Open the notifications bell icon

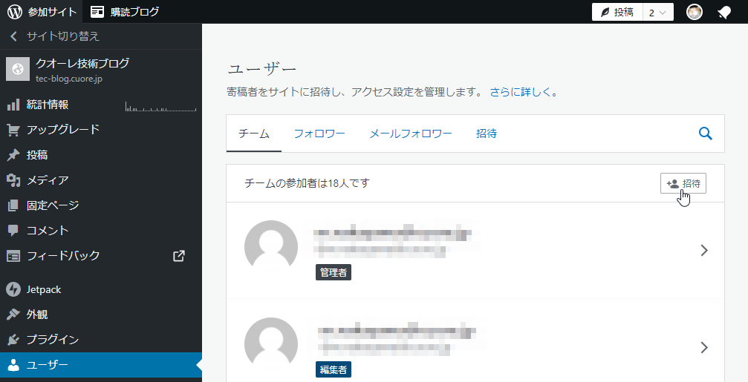coord(723,12)
